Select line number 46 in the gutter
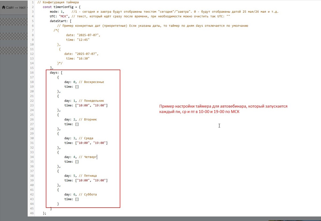Screen dimensions: 321x221 [32, 213]
